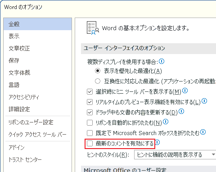The height and width of the screenshot is (172, 216).
Task: Click info icon beside ドラッグ中も文書 option
Action: pyautogui.click(x=181, y=111)
